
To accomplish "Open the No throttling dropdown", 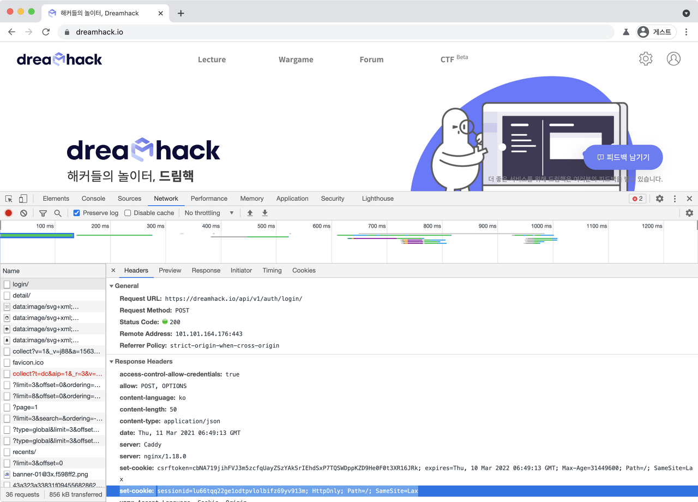I will click(x=209, y=213).
